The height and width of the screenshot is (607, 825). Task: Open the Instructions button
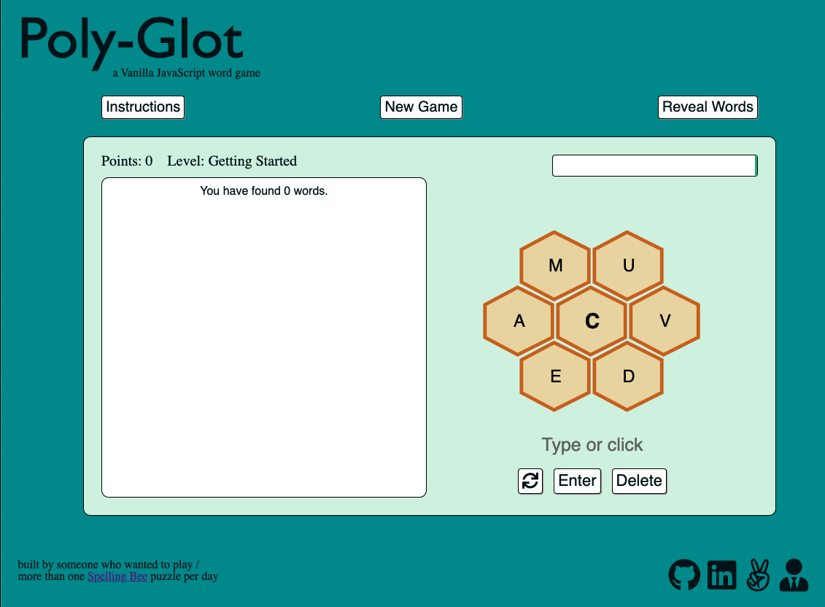click(143, 107)
